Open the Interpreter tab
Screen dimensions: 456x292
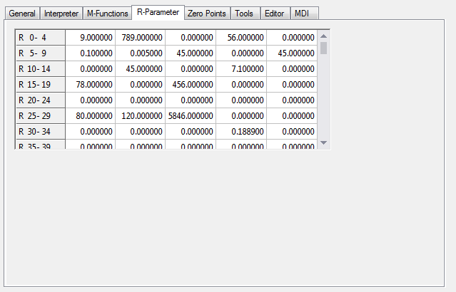(x=61, y=14)
